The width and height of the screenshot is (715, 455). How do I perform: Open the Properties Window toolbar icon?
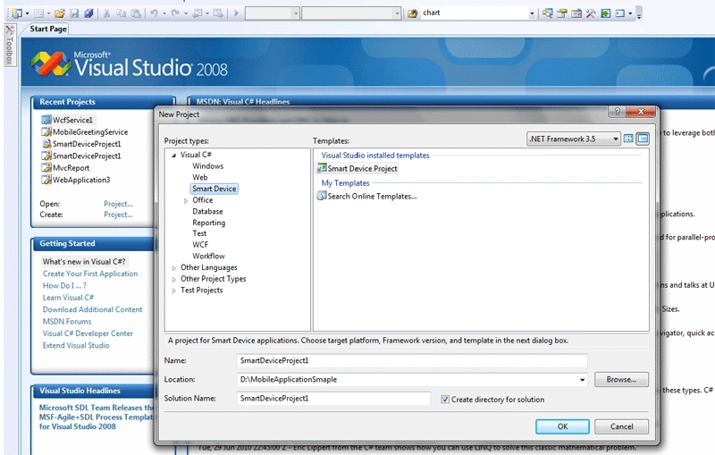point(562,13)
